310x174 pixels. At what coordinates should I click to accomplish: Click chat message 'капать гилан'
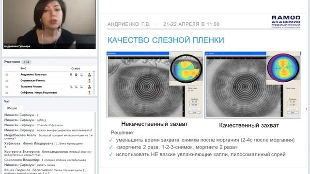click(x=30, y=165)
